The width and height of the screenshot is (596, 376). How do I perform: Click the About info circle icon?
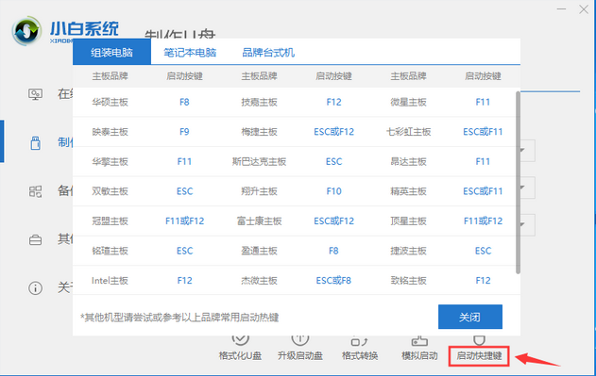[x=35, y=288]
